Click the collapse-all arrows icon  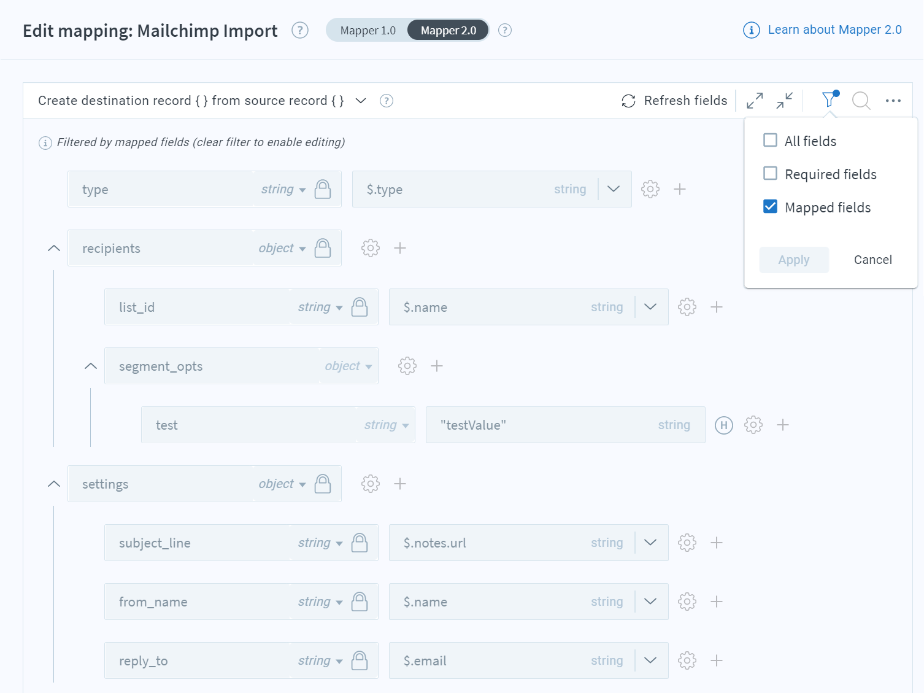[x=784, y=100]
